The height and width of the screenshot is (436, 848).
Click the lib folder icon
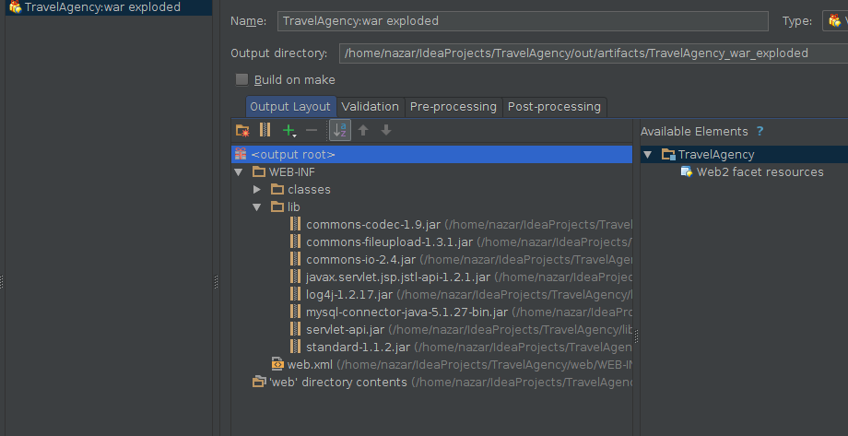click(277, 206)
